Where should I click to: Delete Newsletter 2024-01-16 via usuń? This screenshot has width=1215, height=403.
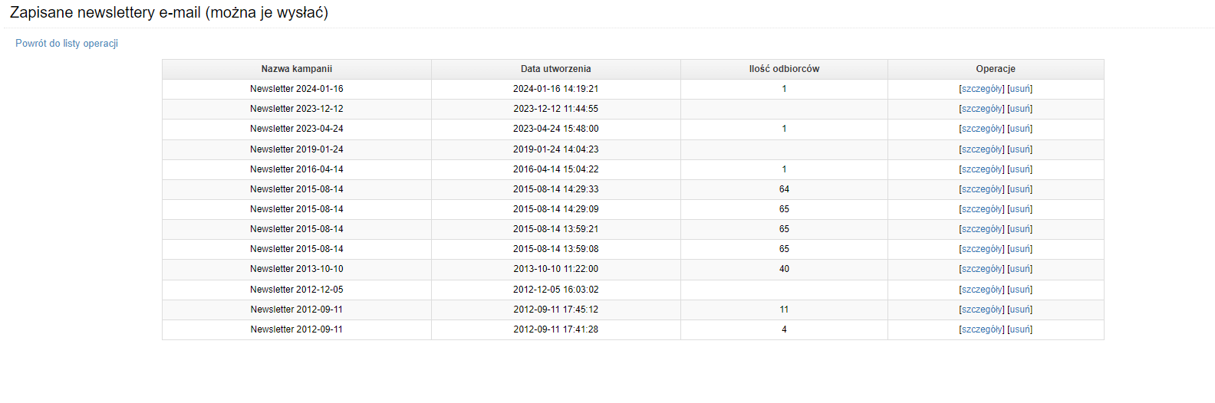(1019, 89)
